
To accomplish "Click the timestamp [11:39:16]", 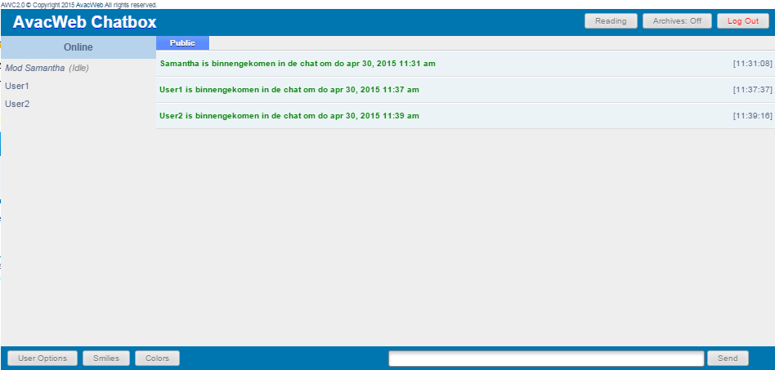I will [752, 116].
